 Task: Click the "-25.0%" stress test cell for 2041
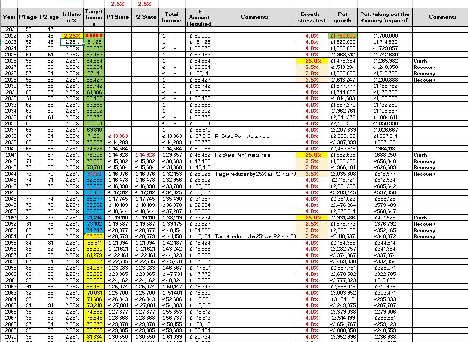[x=312, y=155]
